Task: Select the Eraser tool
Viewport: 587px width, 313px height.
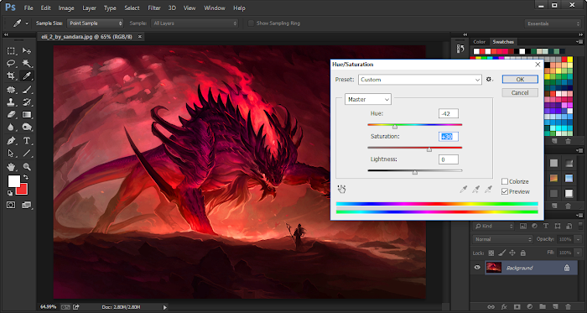Action: tap(11, 115)
